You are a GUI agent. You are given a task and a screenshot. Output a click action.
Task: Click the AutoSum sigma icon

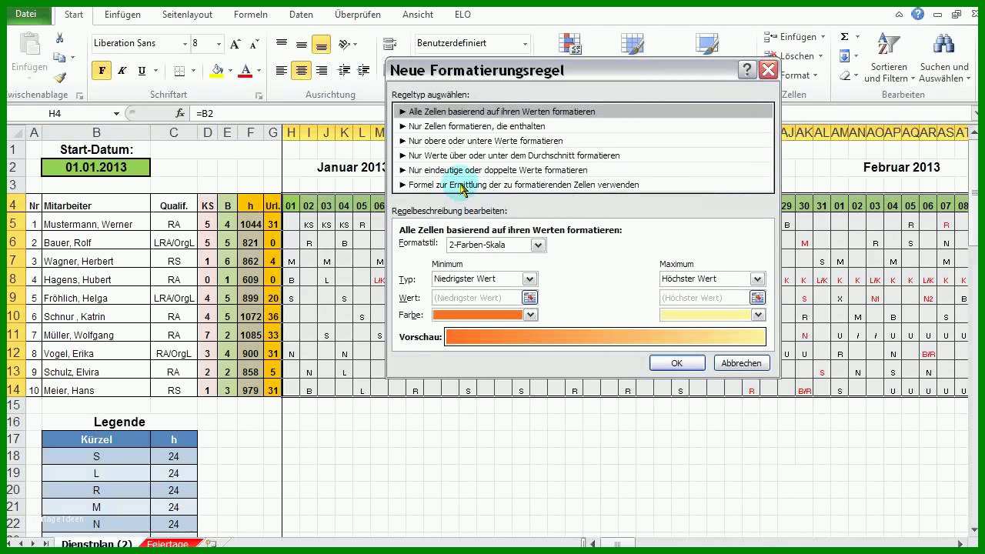tap(844, 36)
